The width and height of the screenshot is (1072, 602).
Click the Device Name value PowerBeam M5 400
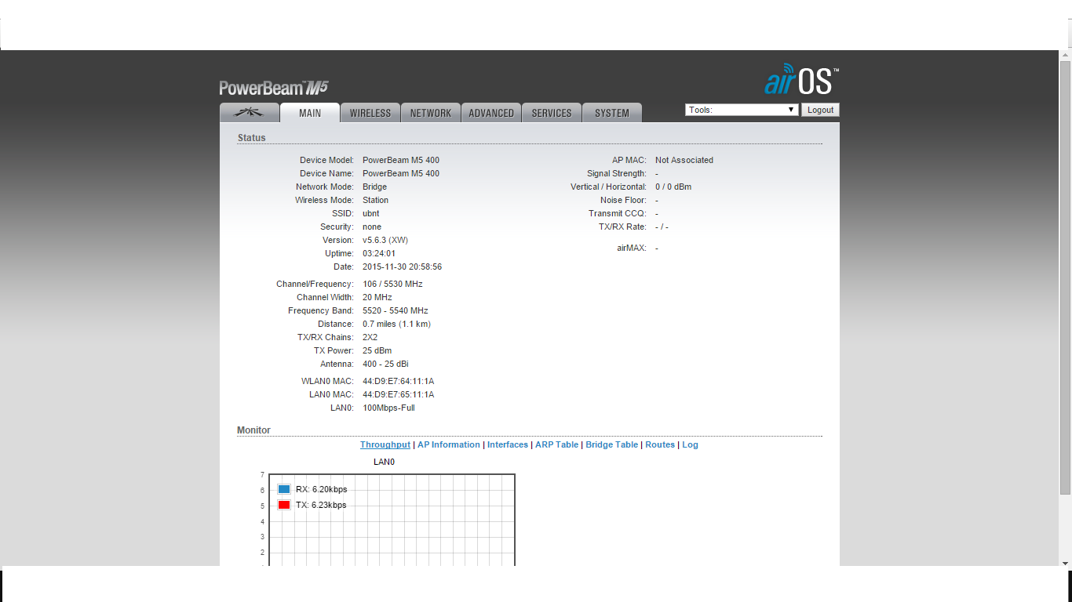[x=401, y=173]
